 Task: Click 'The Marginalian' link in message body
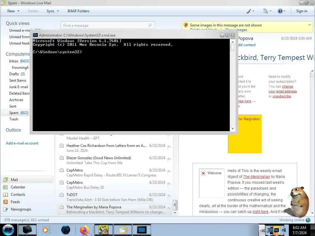pyautogui.click(x=257, y=177)
